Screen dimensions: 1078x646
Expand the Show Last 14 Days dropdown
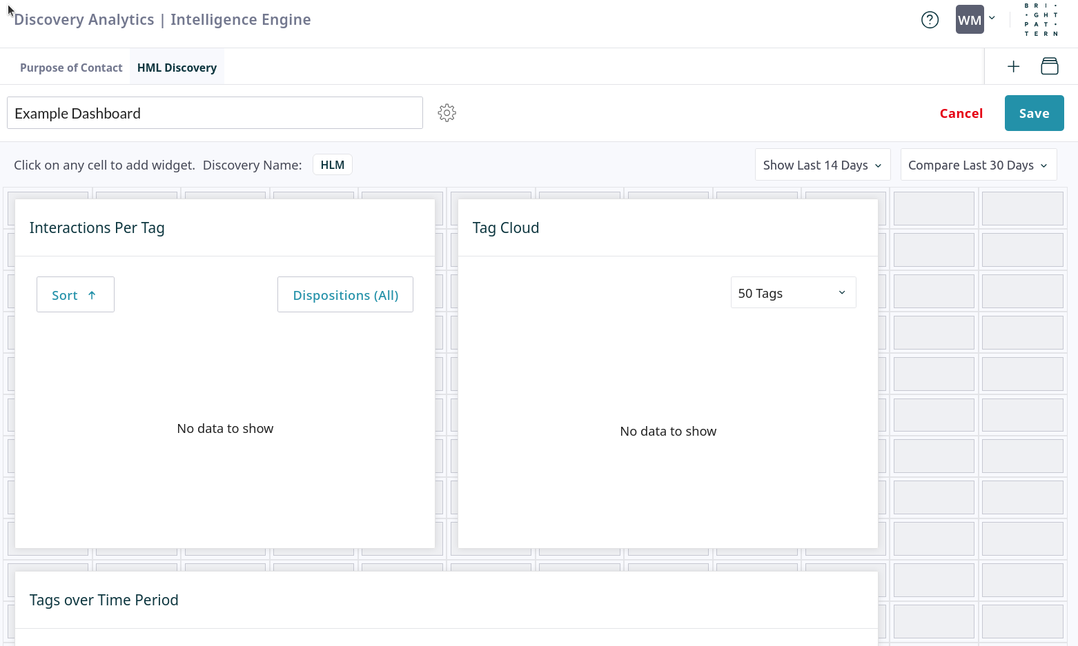tap(822, 165)
